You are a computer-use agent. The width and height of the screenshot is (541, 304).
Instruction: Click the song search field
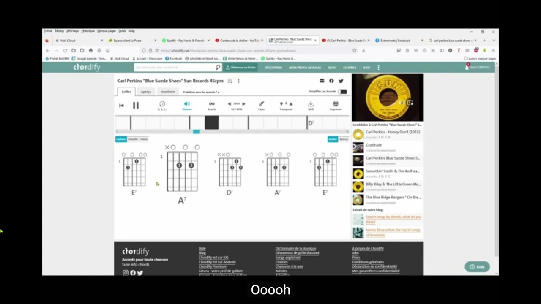(x=174, y=67)
